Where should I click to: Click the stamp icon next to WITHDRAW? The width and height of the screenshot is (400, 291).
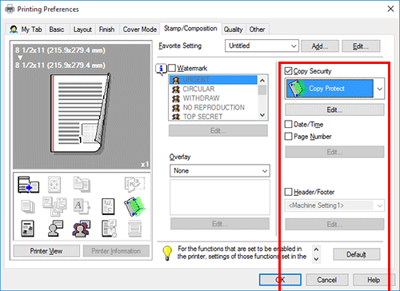[x=176, y=98]
